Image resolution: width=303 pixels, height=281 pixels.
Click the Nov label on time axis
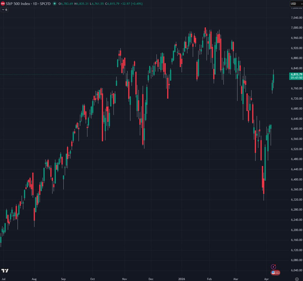(x=124, y=279)
